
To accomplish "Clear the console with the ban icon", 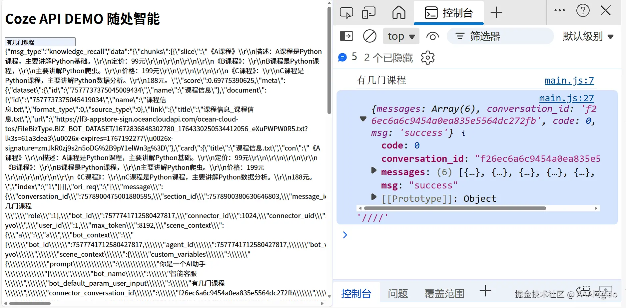I will (x=370, y=36).
